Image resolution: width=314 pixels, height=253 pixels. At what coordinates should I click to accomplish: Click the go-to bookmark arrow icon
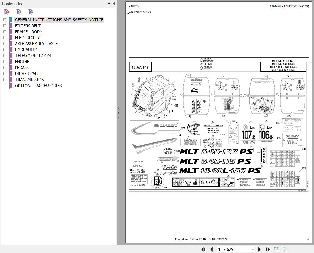tap(31, 12)
